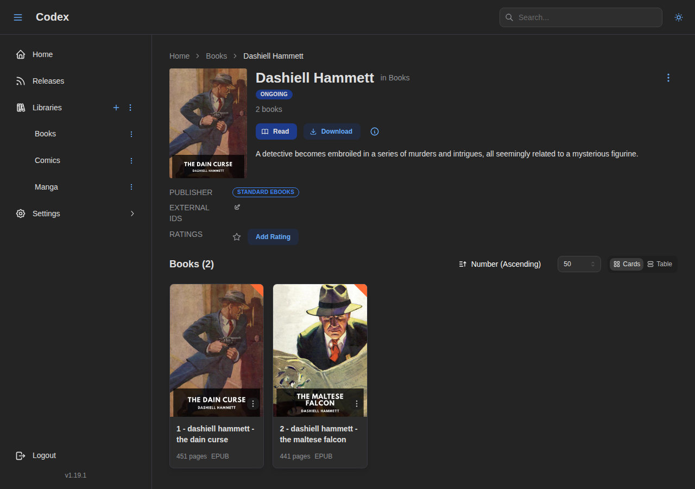Expand the Settings chevron
This screenshot has height=489, width=695.
[x=132, y=214]
